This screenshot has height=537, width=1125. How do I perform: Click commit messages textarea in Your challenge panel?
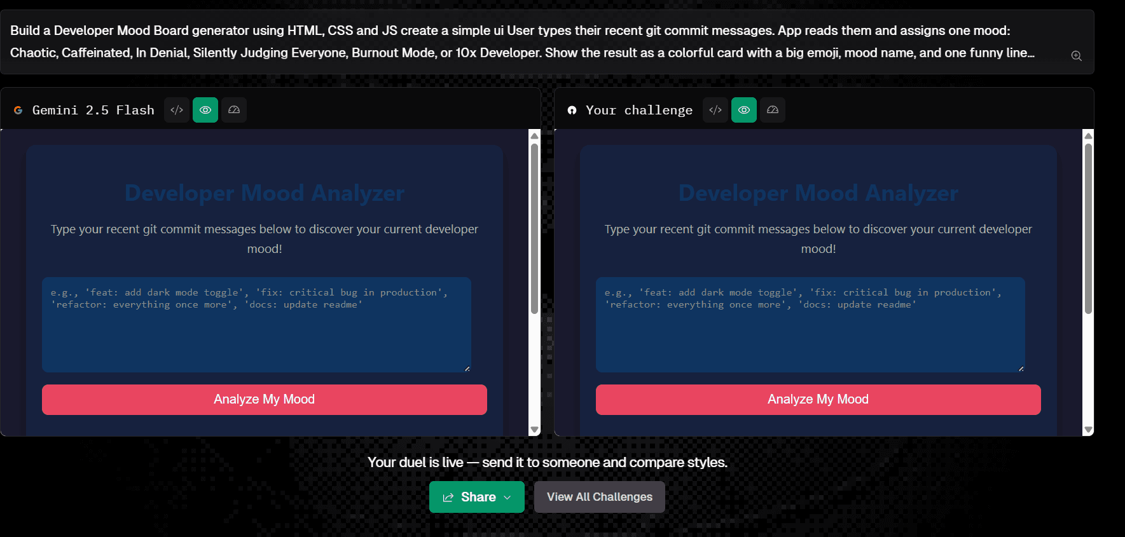810,325
